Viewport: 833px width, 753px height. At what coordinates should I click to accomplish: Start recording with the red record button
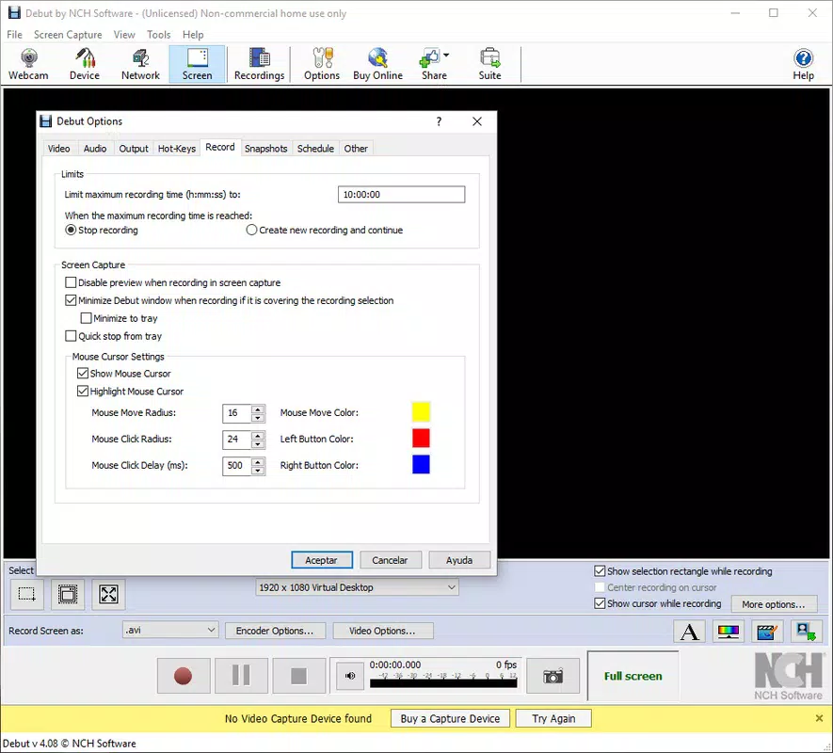pyautogui.click(x=184, y=676)
